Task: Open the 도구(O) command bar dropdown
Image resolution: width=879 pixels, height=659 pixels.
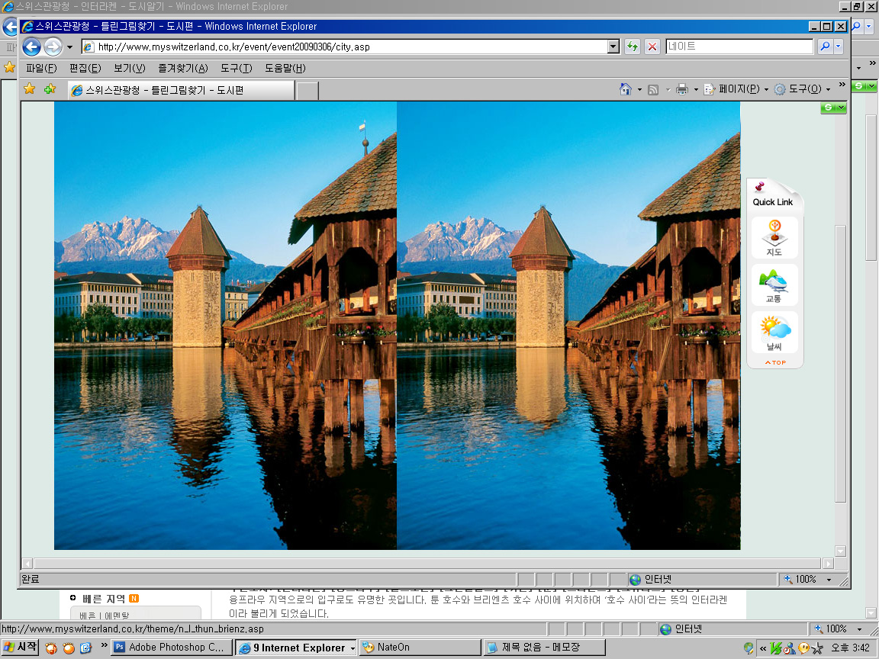Action: pyautogui.click(x=803, y=89)
